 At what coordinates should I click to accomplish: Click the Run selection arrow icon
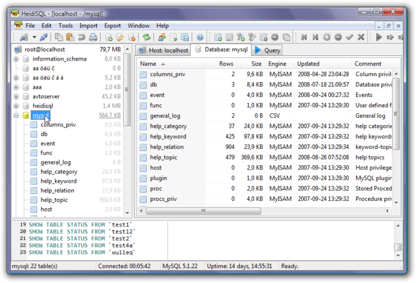tap(390, 37)
